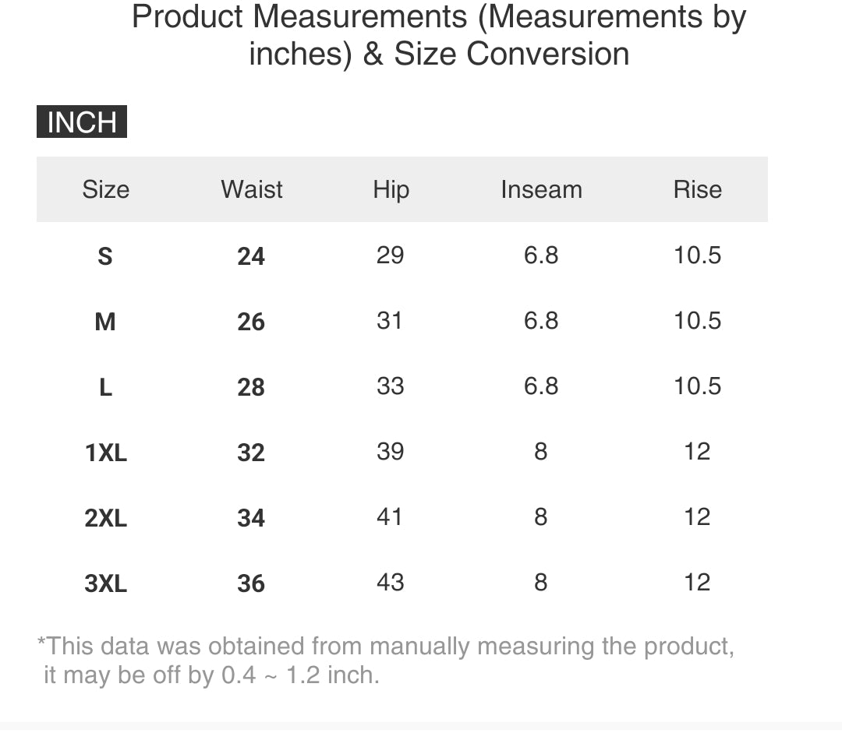The height and width of the screenshot is (733, 842).
Task: Click the Rise column header
Action: point(697,189)
